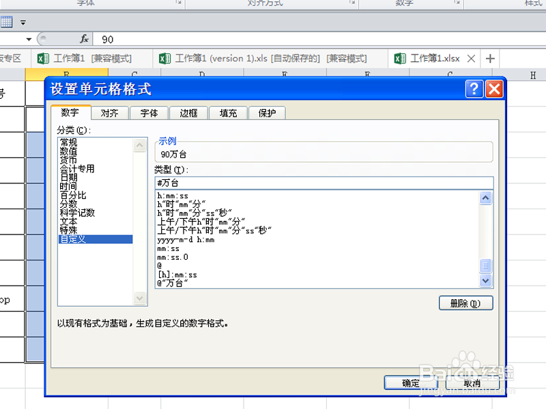The image size is (546, 409).
Task: Open the quick toolbar dropdown arrow
Action: click(x=23, y=23)
